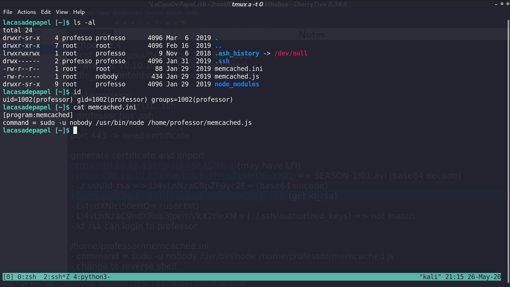
Task: Click the /dev/null link target text
Action: [291, 53]
